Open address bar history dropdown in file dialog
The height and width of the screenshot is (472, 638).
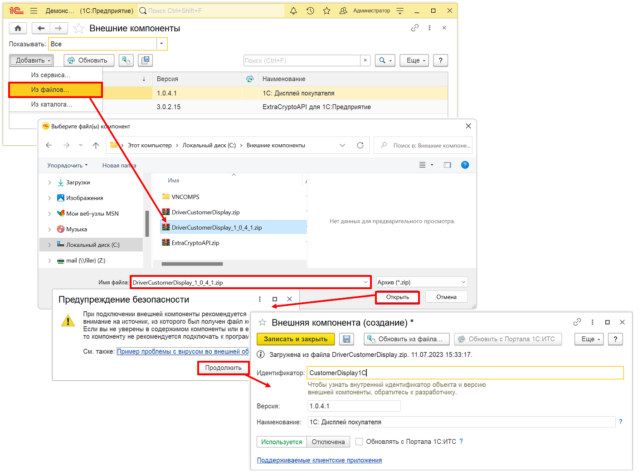(342, 145)
